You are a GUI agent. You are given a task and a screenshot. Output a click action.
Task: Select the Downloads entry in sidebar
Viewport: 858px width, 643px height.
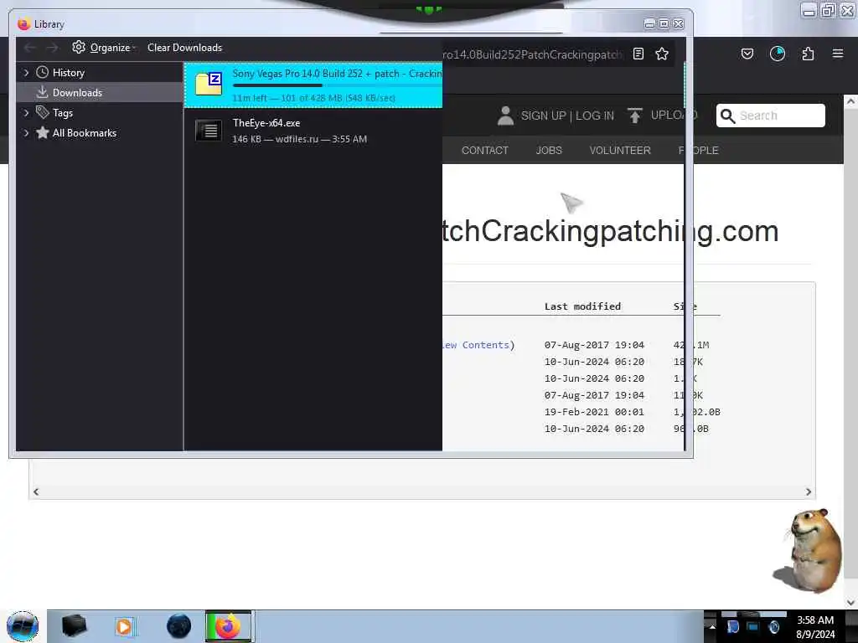[99, 92]
